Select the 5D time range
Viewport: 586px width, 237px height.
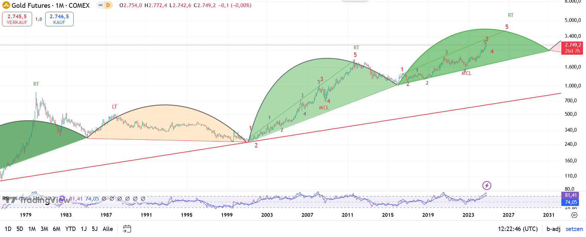[x=20, y=229]
